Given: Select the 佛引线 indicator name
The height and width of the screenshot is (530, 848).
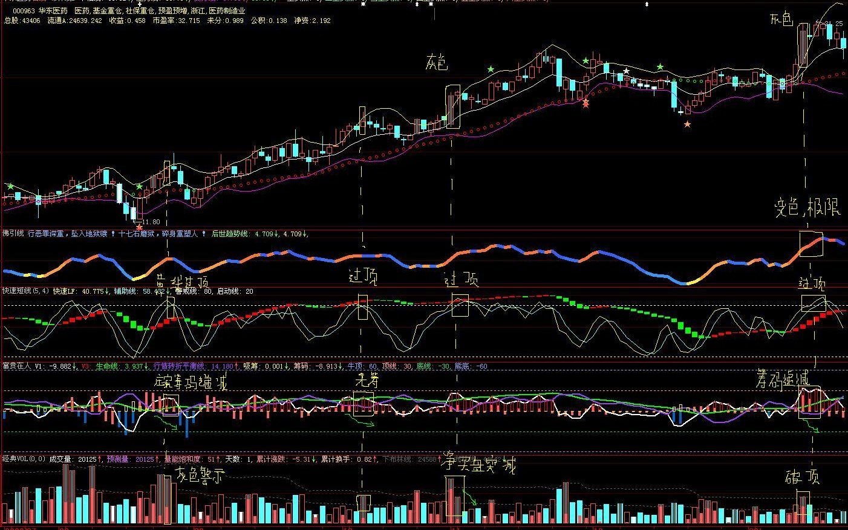Looking at the screenshot, I should click(x=13, y=233).
